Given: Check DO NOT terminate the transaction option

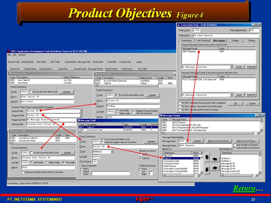Looking at the screenshot, I should [x=180, y=103].
